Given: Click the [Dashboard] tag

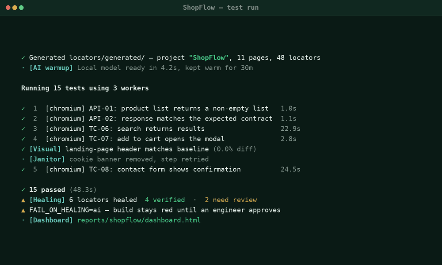Looking at the screenshot, I should [x=51, y=220].
